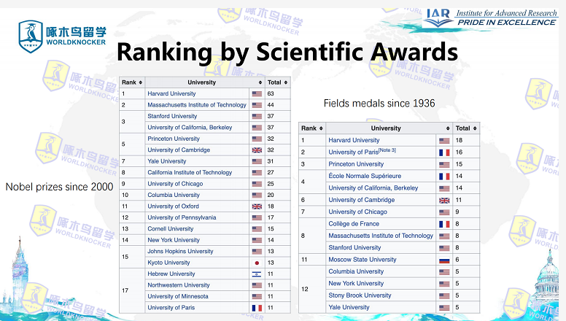Click US flag beside Stony Brook University

coord(444,295)
